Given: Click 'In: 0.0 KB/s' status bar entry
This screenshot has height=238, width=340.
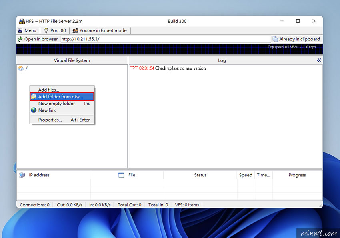Looking at the screenshot, I should pyautogui.click(x=100, y=205).
